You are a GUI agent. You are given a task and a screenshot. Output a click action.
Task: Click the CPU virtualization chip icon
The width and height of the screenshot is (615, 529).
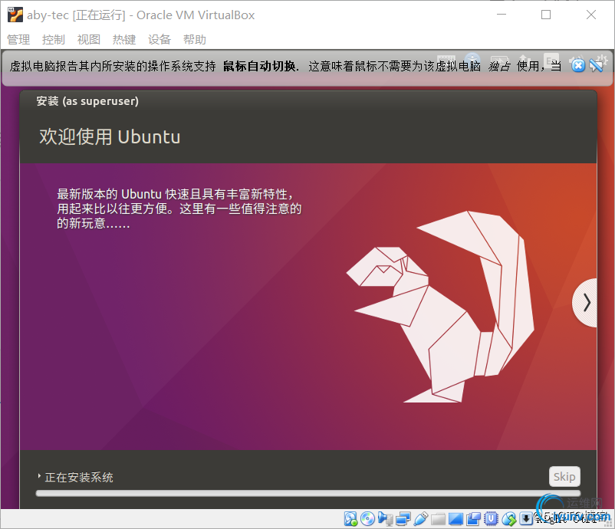coord(491,519)
